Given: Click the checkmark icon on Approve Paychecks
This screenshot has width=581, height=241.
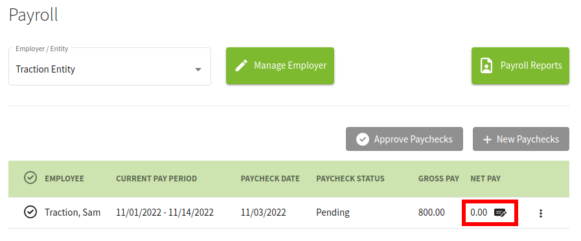Looking at the screenshot, I should (362, 139).
